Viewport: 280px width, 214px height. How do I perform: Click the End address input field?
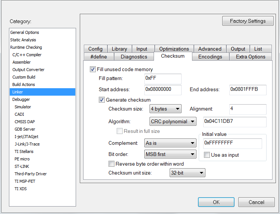point(248,90)
